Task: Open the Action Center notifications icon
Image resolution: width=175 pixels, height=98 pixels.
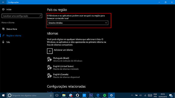Action: tap(171, 95)
